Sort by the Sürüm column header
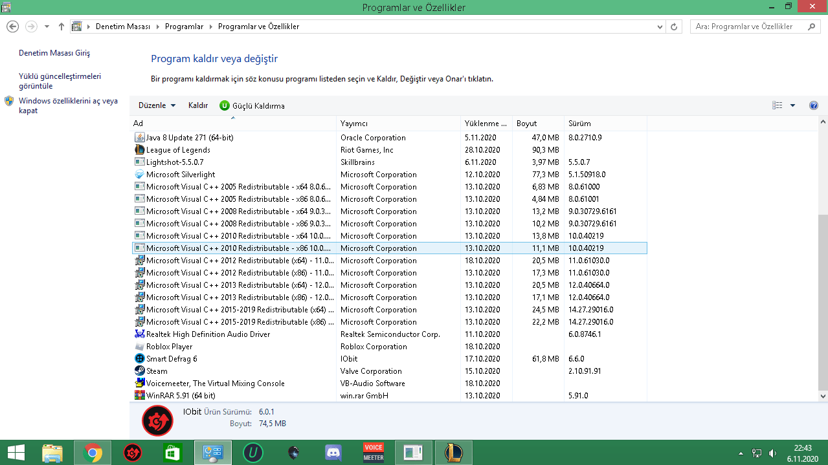 coord(605,123)
